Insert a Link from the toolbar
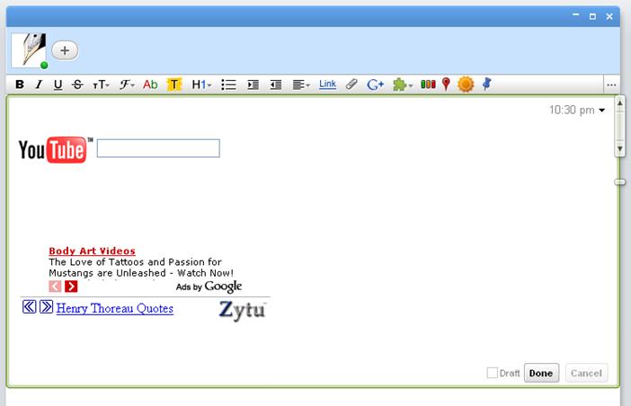 pyautogui.click(x=327, y=84)
